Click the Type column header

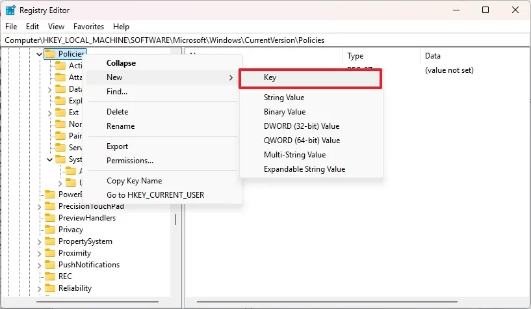[356, 56]
